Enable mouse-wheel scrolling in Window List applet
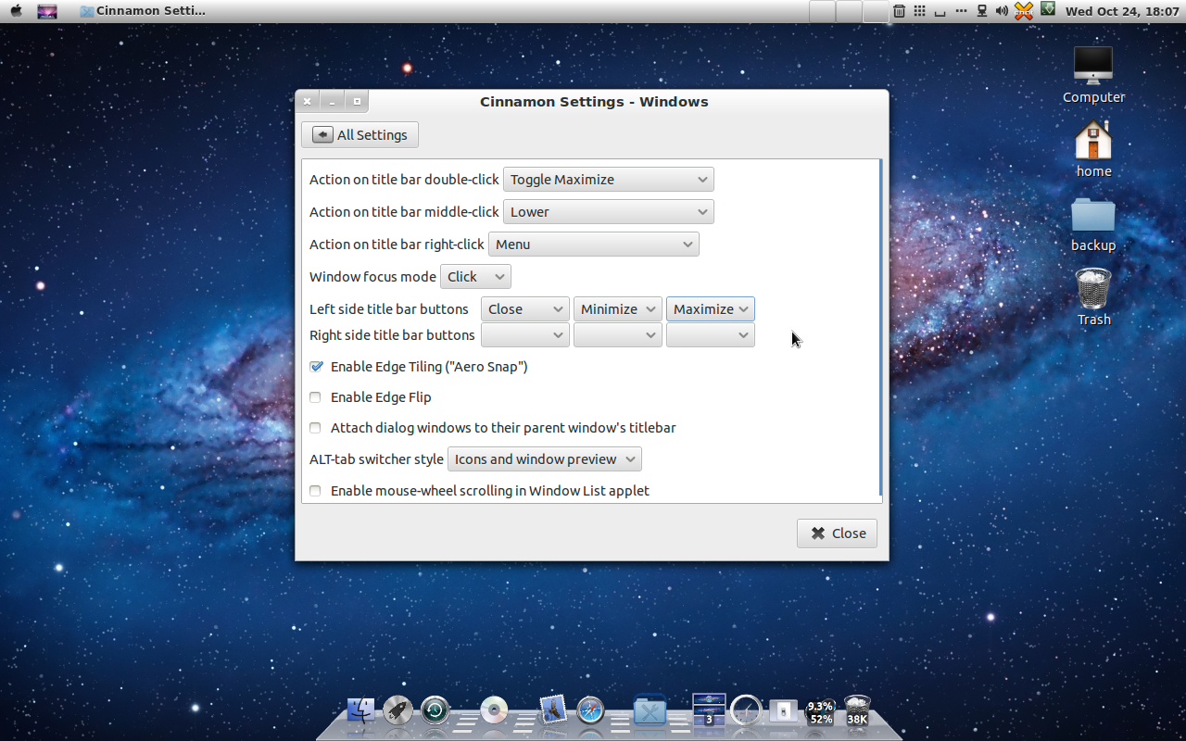This screenshot has width=1186, height=741. pyautogui.click(x=315, y=491)
